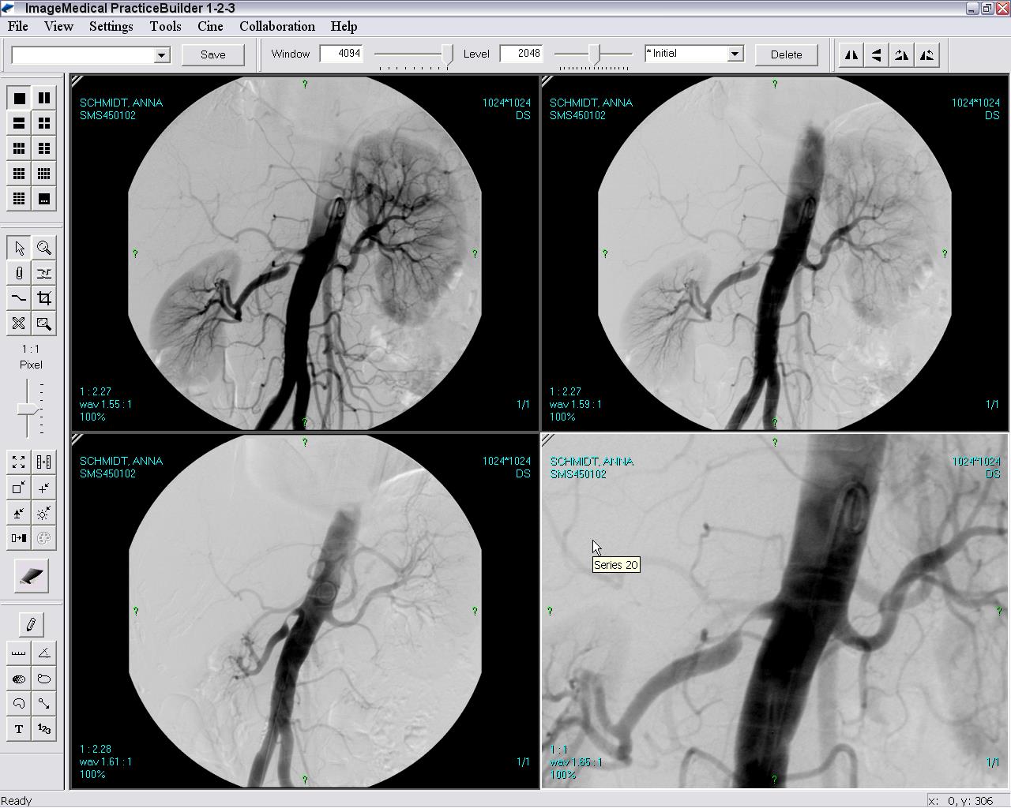The height and width of the screenshot is (808, 1011).
Task: Select the window/level curve tool
Action: [20, 298]
